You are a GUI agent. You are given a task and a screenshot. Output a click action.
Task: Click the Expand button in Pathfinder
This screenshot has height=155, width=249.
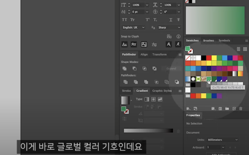click(171, 69)
